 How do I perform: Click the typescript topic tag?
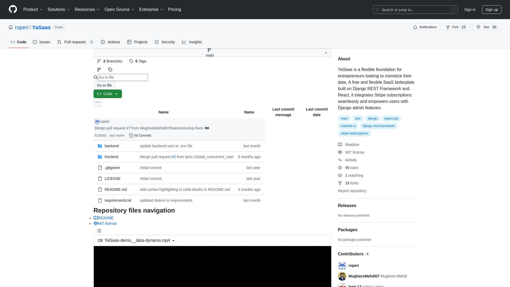point(391,119)
